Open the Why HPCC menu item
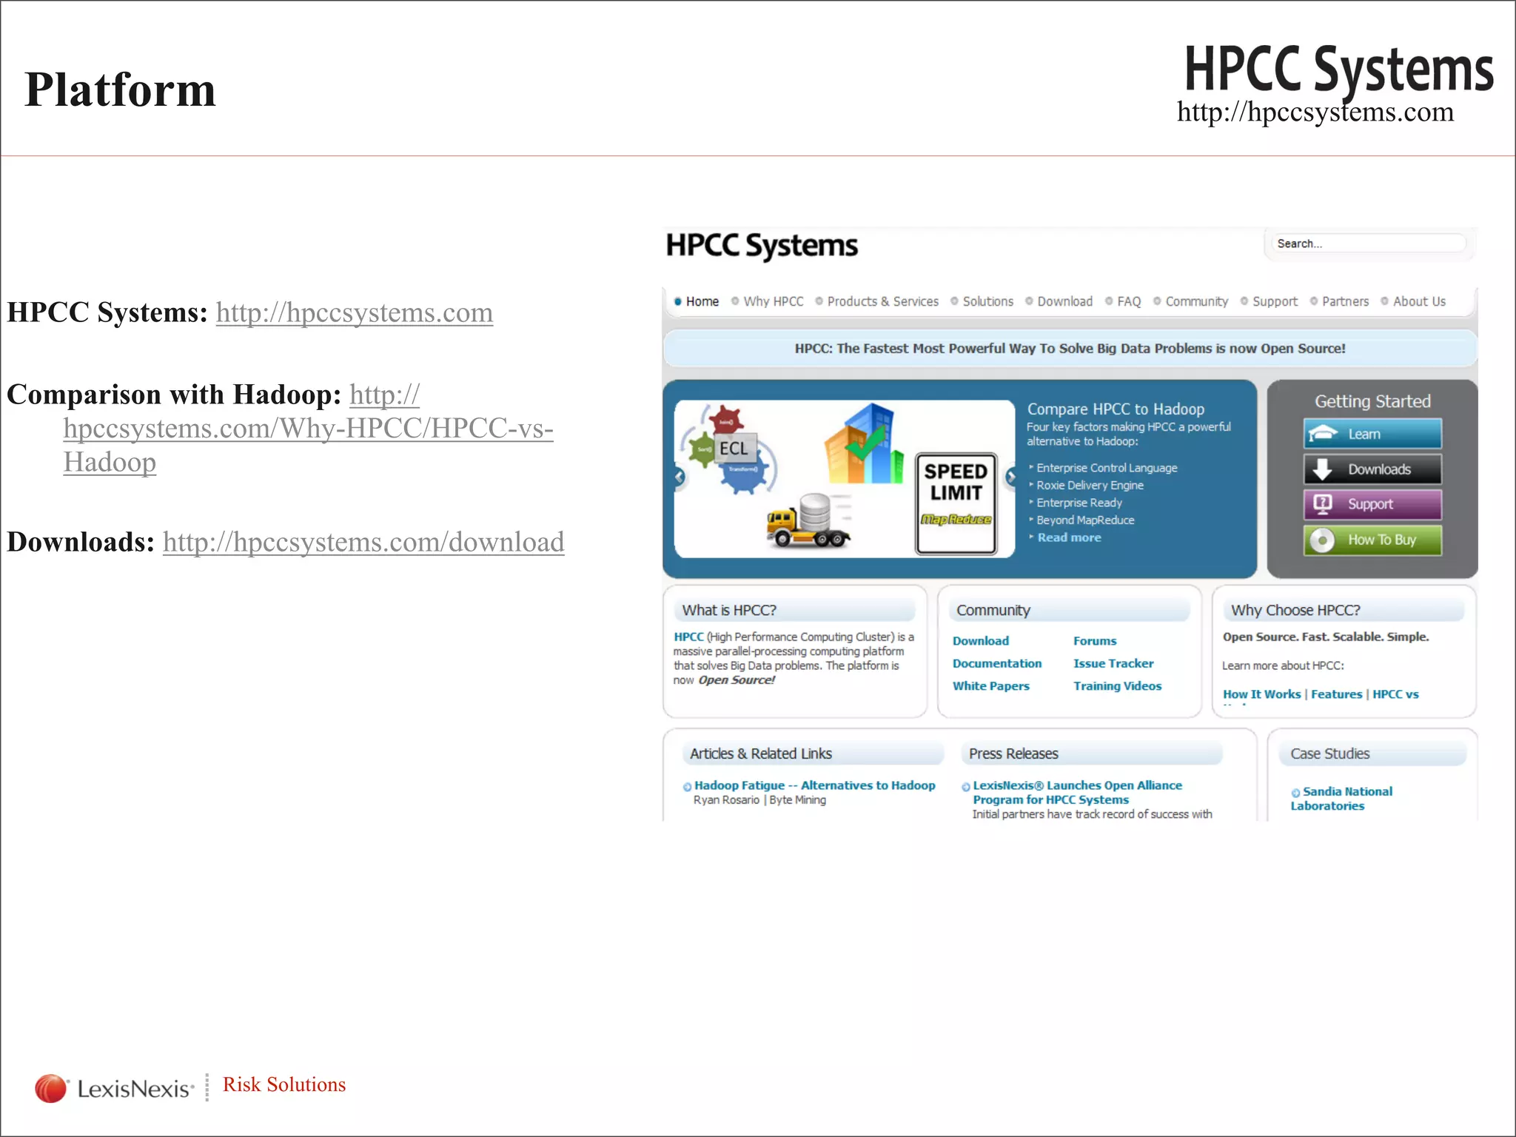The height and width of the screenshot is (1137, 1516). point(773,301)
